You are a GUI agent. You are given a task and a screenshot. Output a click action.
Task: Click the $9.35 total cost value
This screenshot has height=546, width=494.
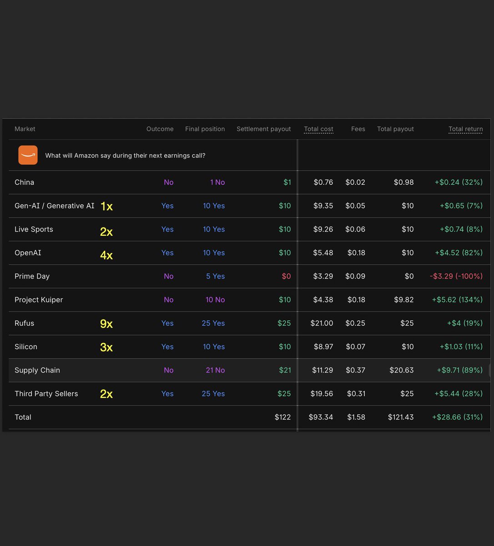pyautogui.click(x=323, y=206)
